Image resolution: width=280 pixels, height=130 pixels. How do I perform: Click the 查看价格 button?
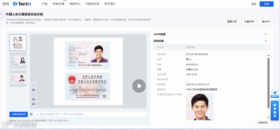pos(232,22)
